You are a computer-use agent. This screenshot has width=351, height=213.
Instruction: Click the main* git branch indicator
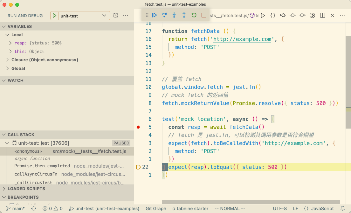16,209
